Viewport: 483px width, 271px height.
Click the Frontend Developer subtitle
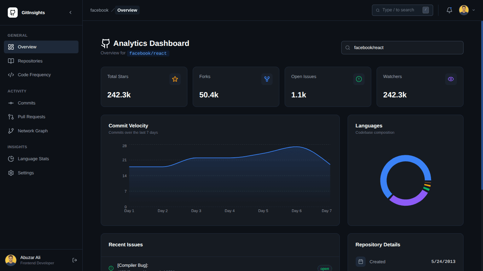[37, 263]
